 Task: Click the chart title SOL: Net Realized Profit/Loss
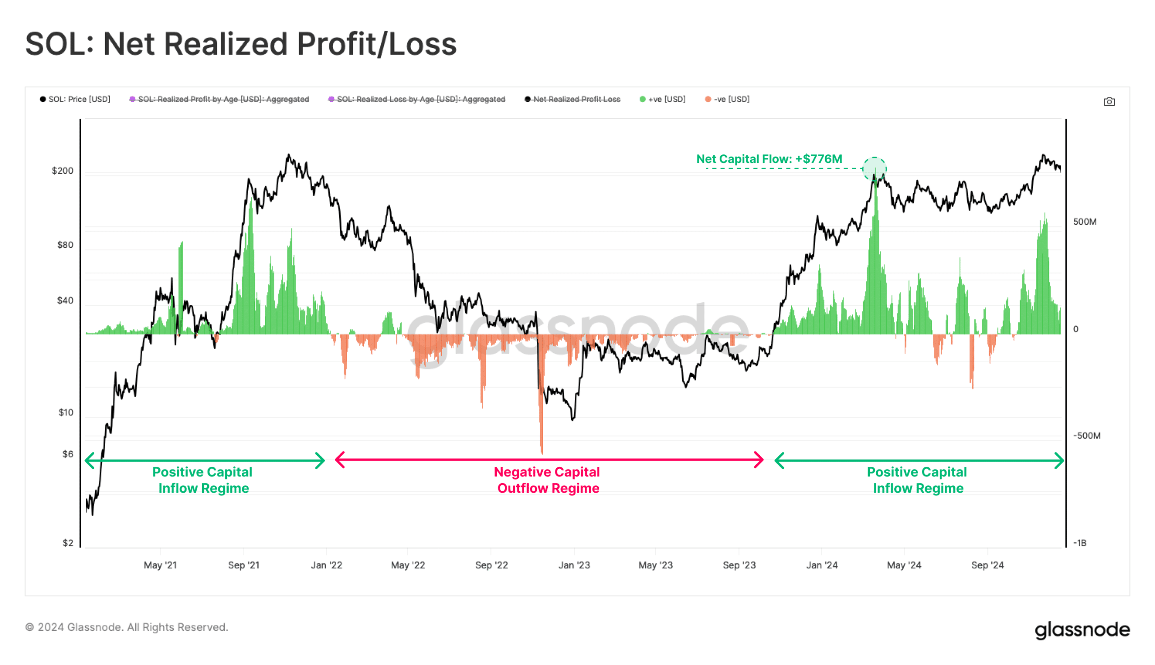[x=240, y=44]
